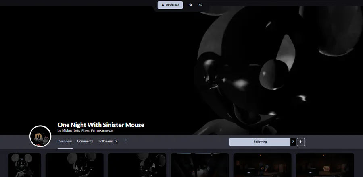The image size is (363, 177).
Task: Open the fourth dark room screenshot thumbnail
Action: (200, 165)
